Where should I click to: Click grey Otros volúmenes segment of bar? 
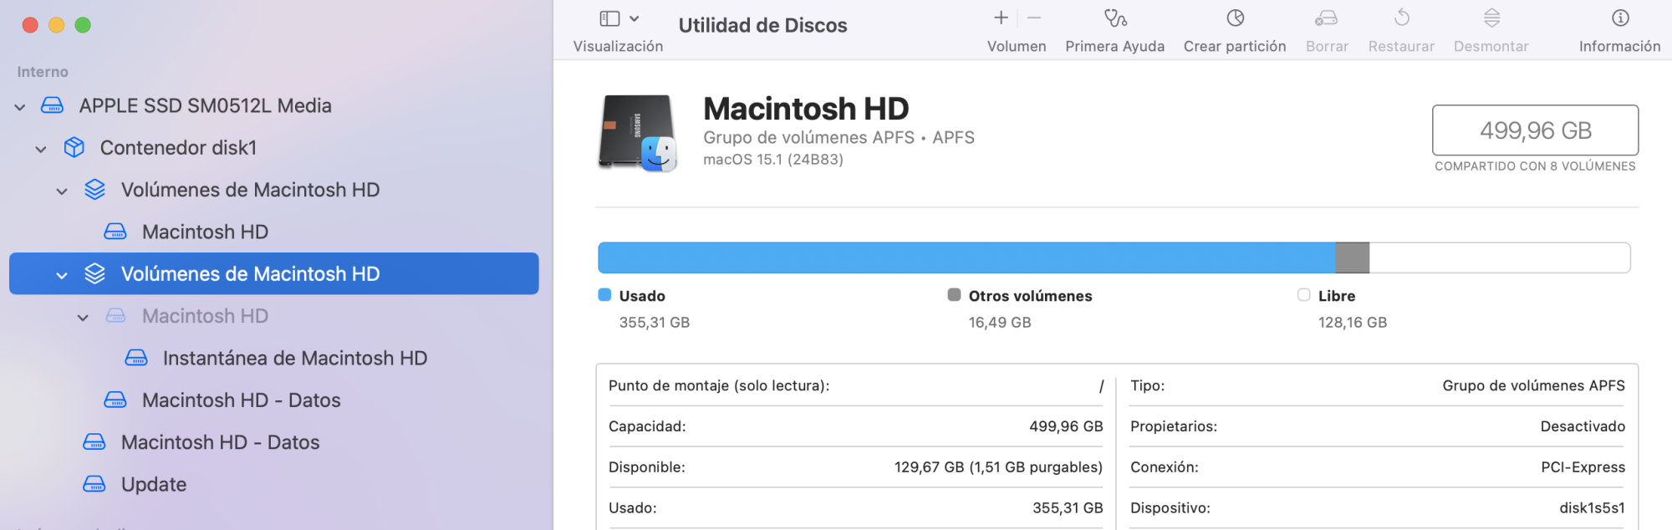tap(1353, 257)
